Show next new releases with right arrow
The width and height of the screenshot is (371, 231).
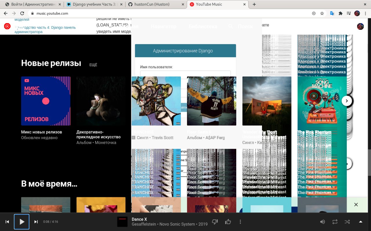(x=347, y=101)
